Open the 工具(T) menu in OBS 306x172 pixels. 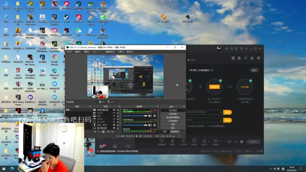pyautogui.click(x=121, y=52)
